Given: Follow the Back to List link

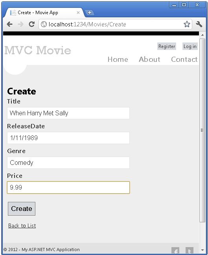Looking at the screenshot, I should coord(22,225).
